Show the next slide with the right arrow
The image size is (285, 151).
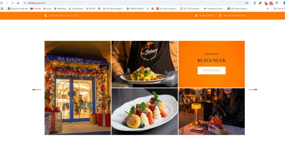click(253, 90)
